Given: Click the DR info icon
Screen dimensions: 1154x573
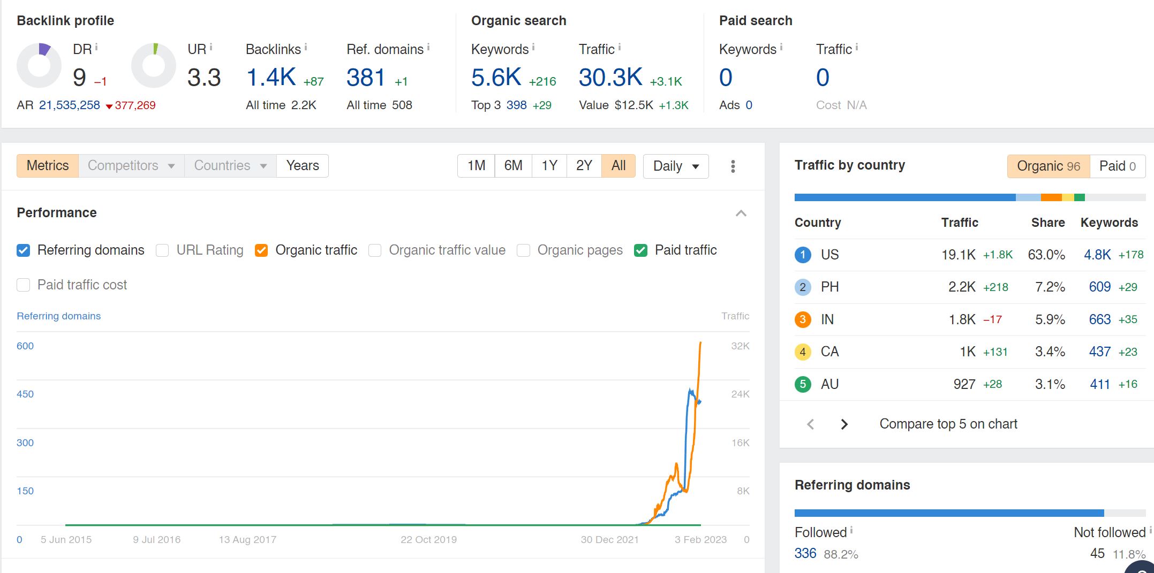Looking at the screenshot, I should click(96, 48).
